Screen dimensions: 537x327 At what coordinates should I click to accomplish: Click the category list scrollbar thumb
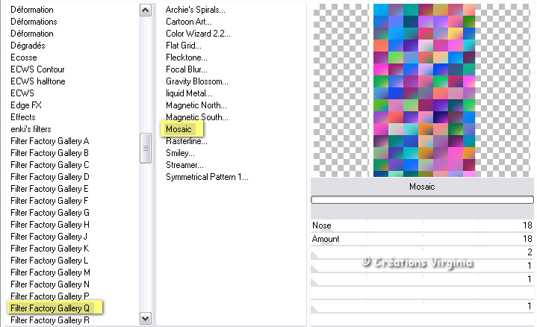(146, 148)
